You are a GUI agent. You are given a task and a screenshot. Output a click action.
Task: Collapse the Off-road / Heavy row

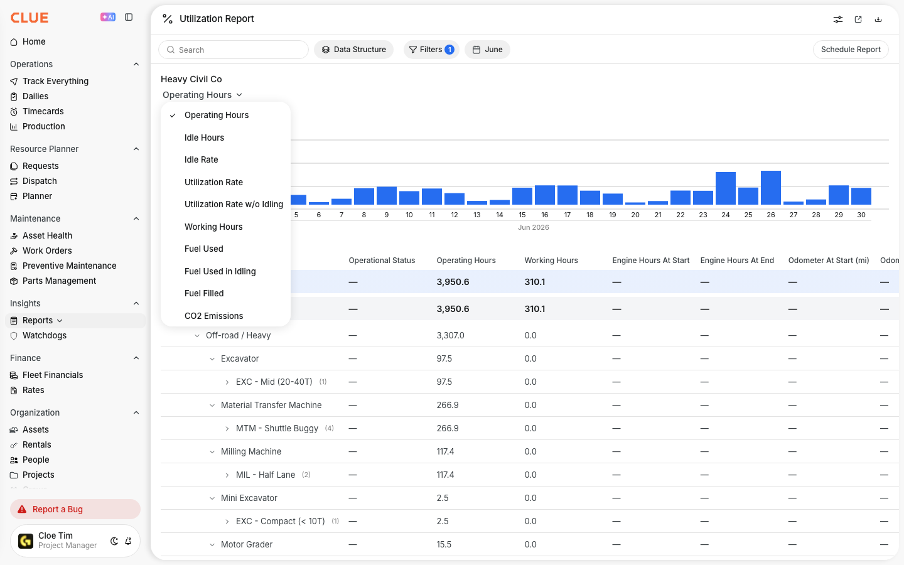[x=197, y=336]
